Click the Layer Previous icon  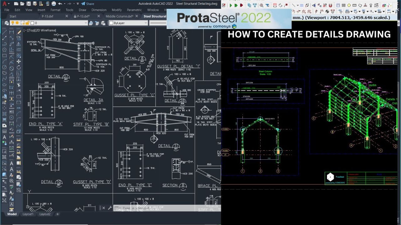[97, 23]
